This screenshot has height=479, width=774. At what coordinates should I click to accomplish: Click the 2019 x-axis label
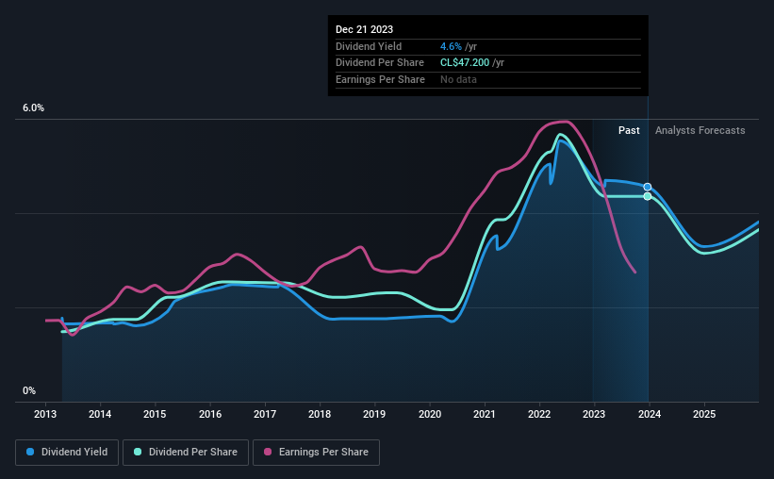(374, 414)
